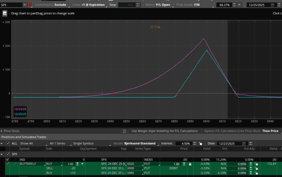The height and width of the screenshot is (177, 282).
Task: Adjust the 68.27% probability stepper
Action: (234, 5)
